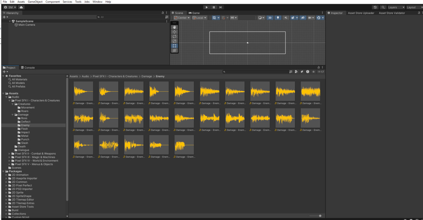Open the Layers dropdown

tap(396, 7)
